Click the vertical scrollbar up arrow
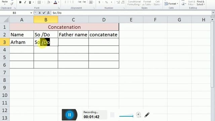Viewport: 215px width, 121px height. 212,20
